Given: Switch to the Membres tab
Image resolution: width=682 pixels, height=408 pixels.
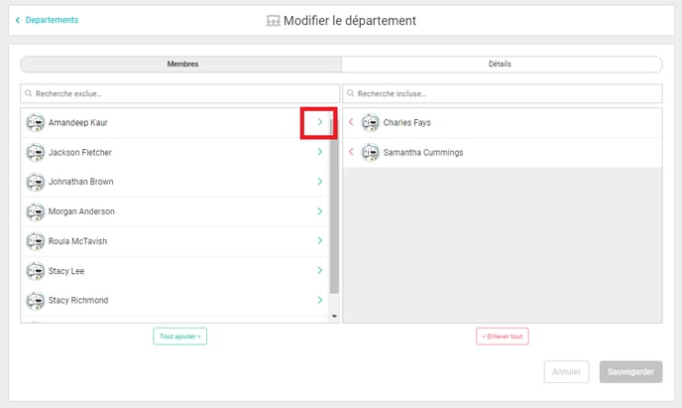Looking at the screenshot, I should pos(181,64).
